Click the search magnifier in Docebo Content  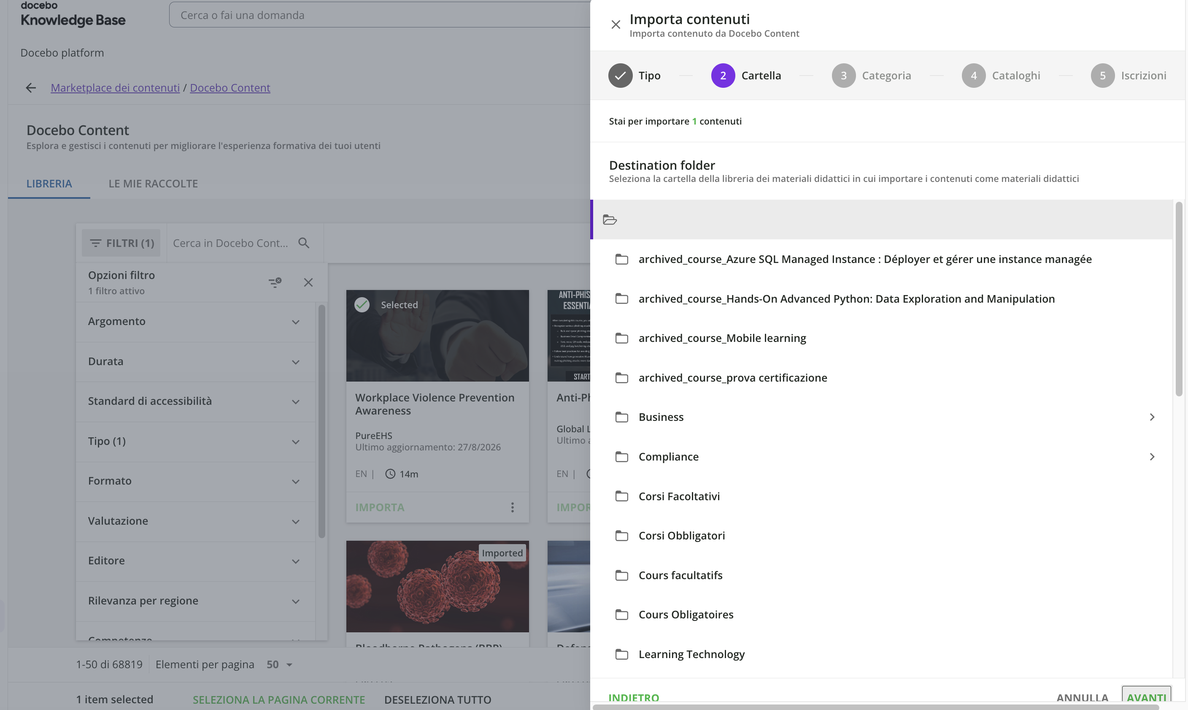tap(304, 243)
